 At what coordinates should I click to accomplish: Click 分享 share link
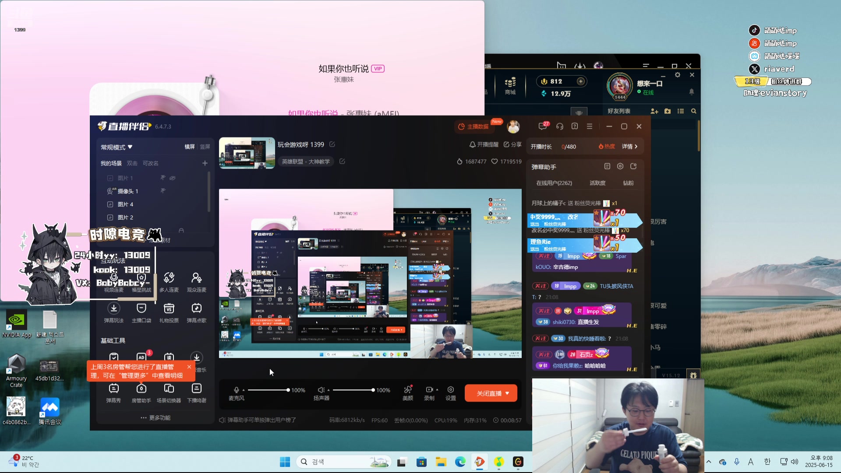pos(512,144)
